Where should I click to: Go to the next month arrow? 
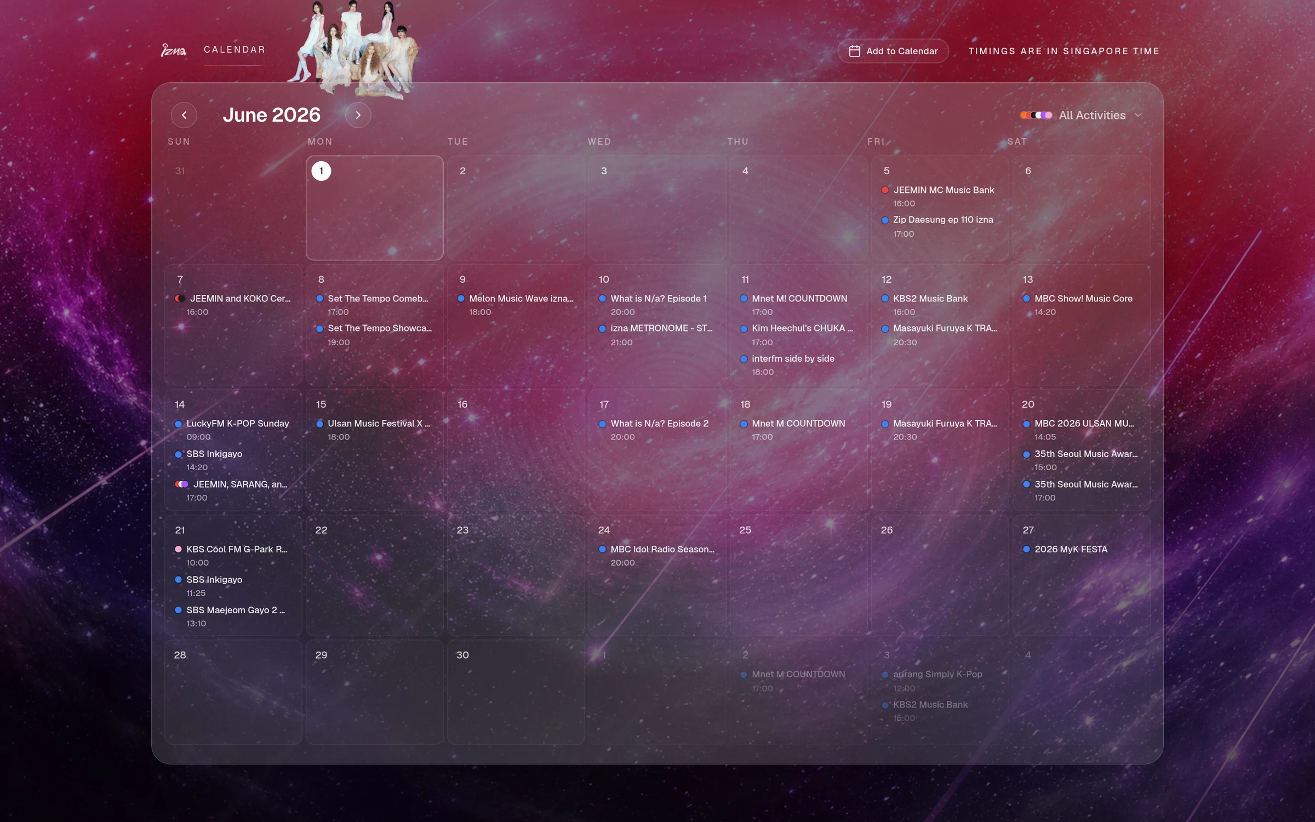[x=358, y=115]
